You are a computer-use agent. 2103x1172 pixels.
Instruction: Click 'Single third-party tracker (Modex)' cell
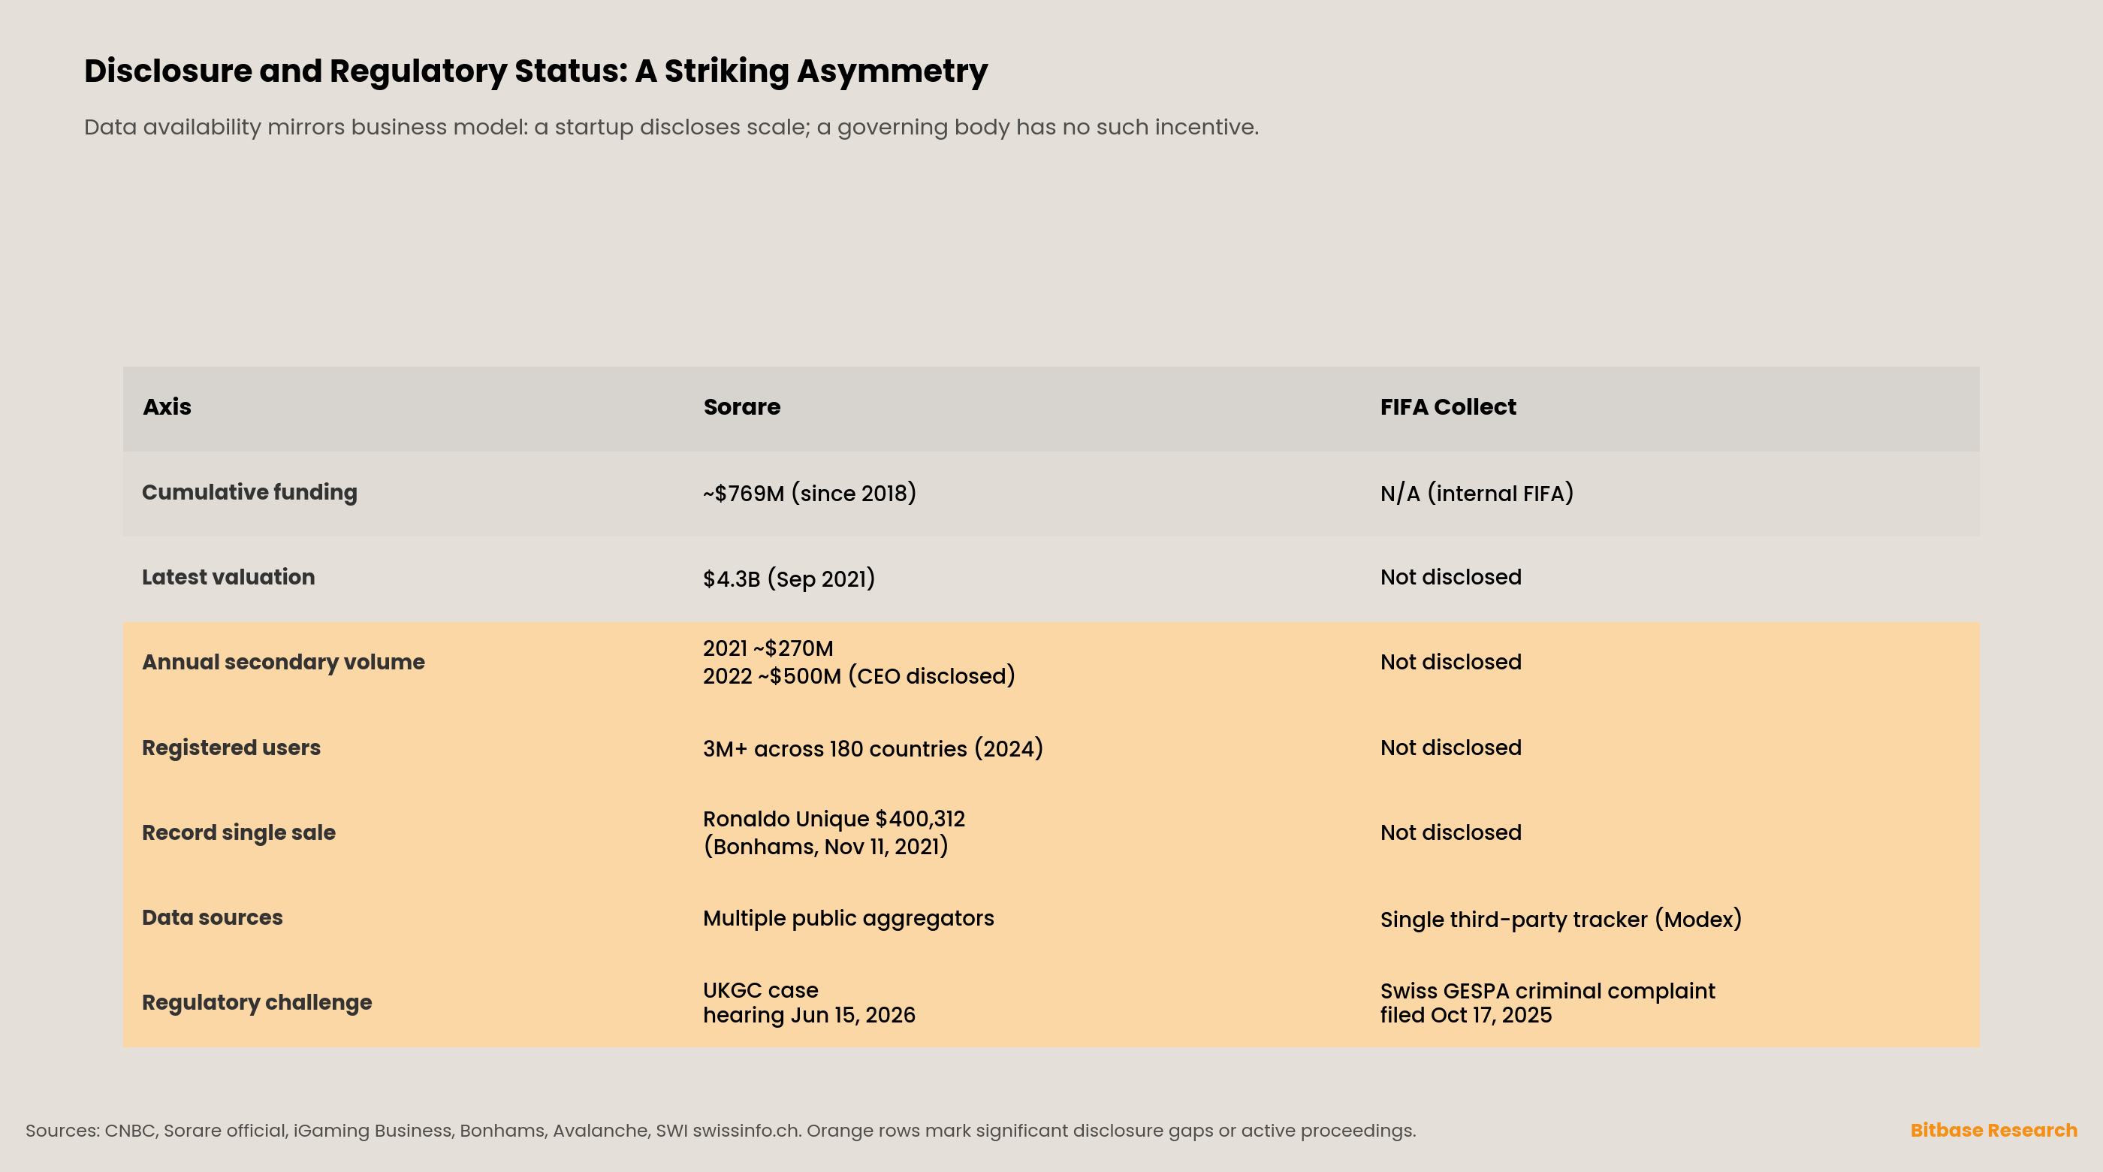[1560, 920]
